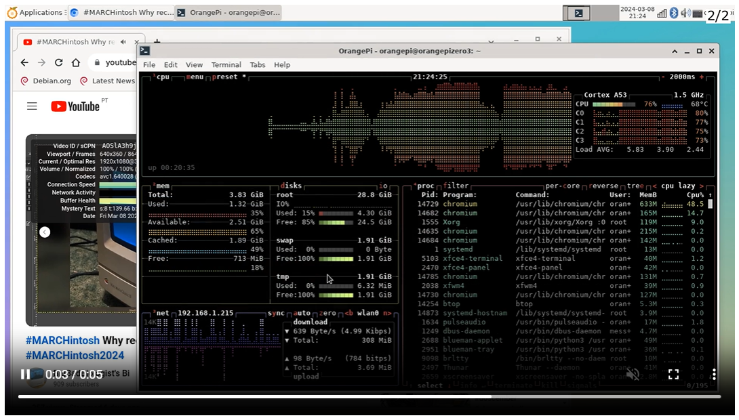
Task: Pause the video with the pause icon
Action: pos(25,374)
